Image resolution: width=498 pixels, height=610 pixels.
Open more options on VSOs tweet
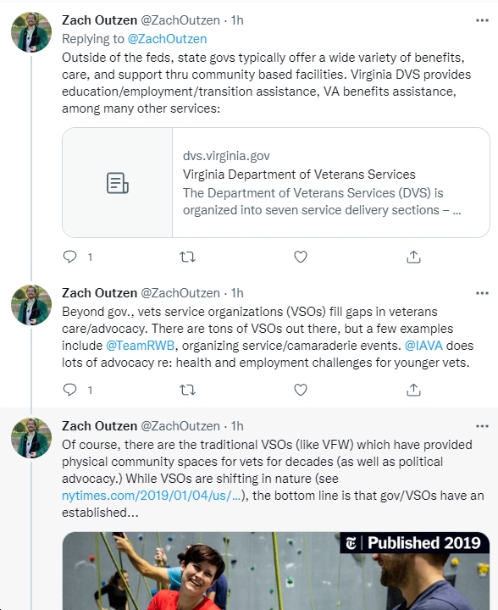pos(482,293)
